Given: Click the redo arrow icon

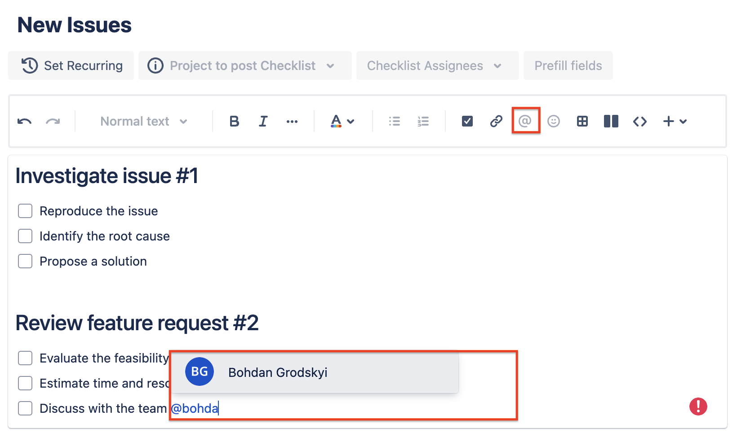Looking at the screenshot, I should click(53, 122).
